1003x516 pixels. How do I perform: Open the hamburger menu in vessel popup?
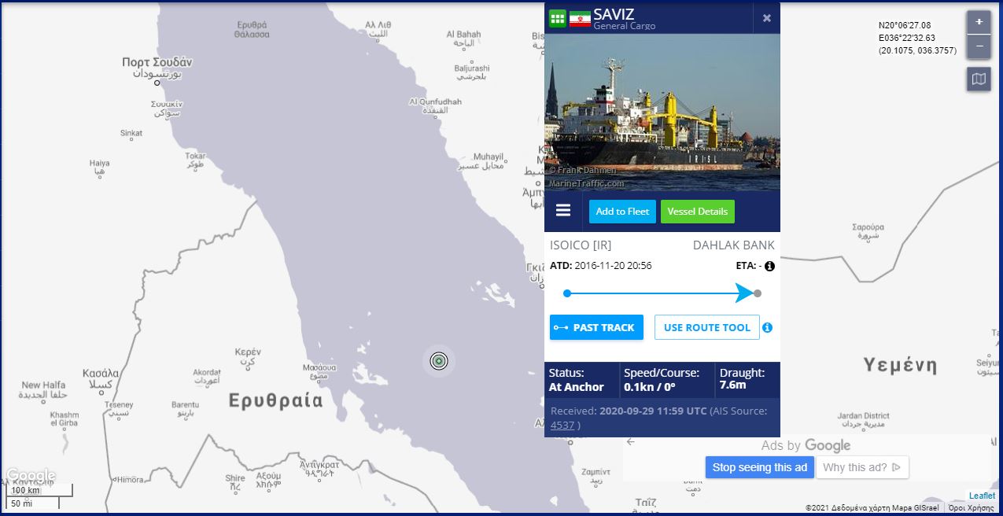pos(562,210)
